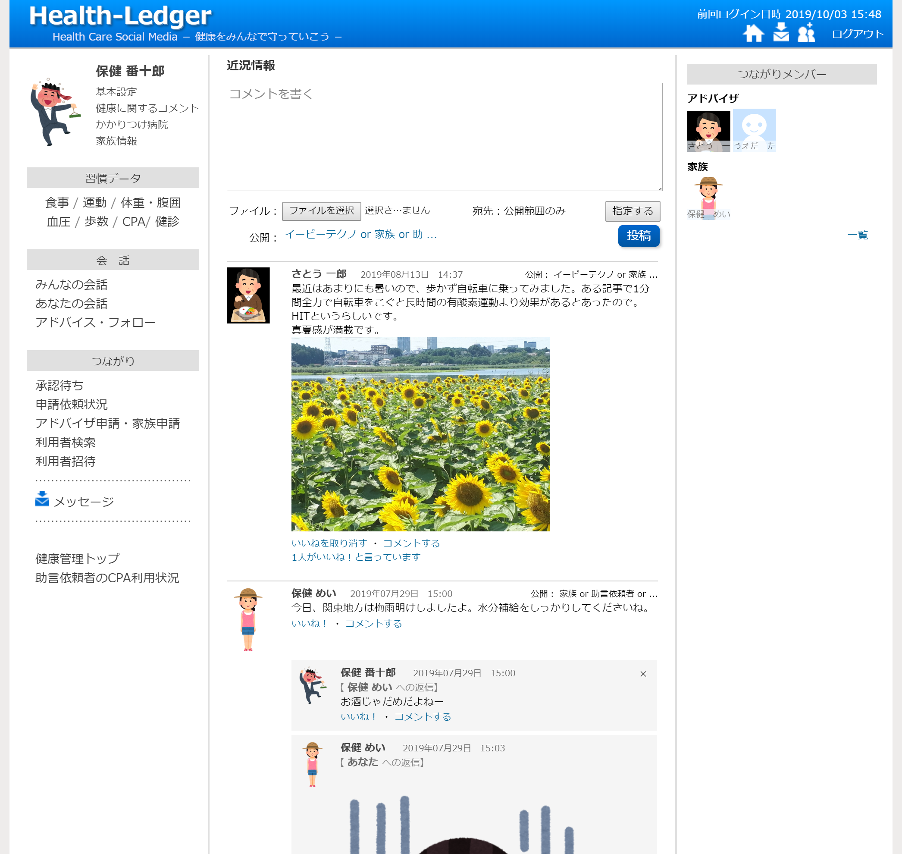
Task: Select うえだ advisor placeholder avatar
Action: tap(754, 130)
